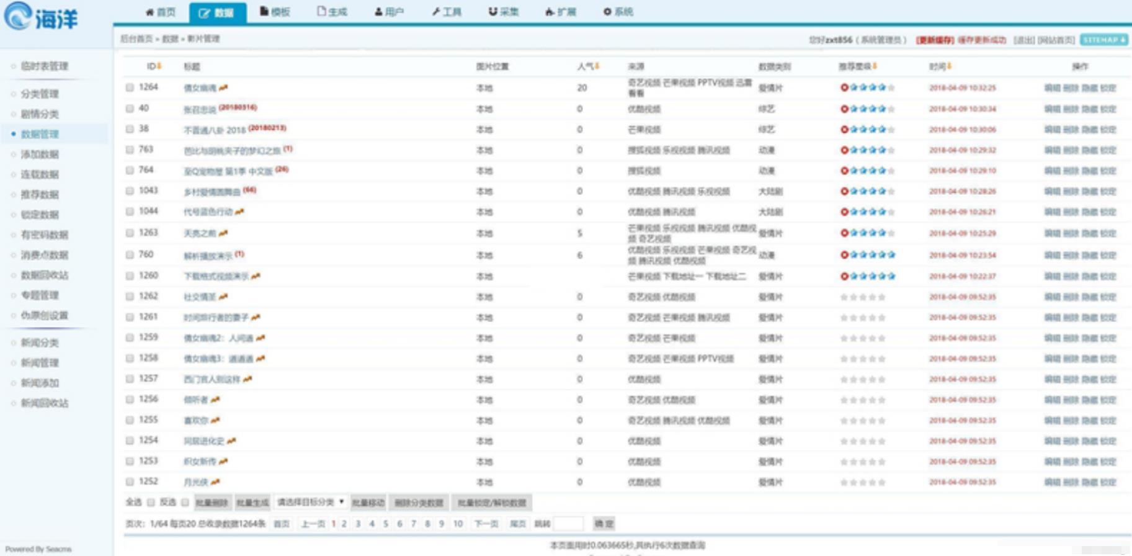This screenshot has width=1132, height=556.
Task: Click the 锁定 link in row 1252
Action: click(1108, 482)
